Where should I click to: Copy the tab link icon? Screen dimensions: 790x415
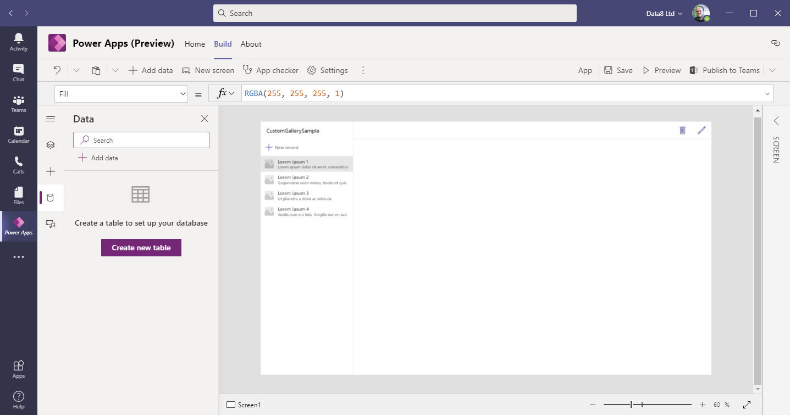click(x=776, y=42)
